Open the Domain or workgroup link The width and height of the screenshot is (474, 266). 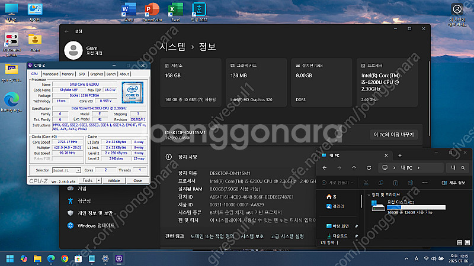click(x=212, y=236)
